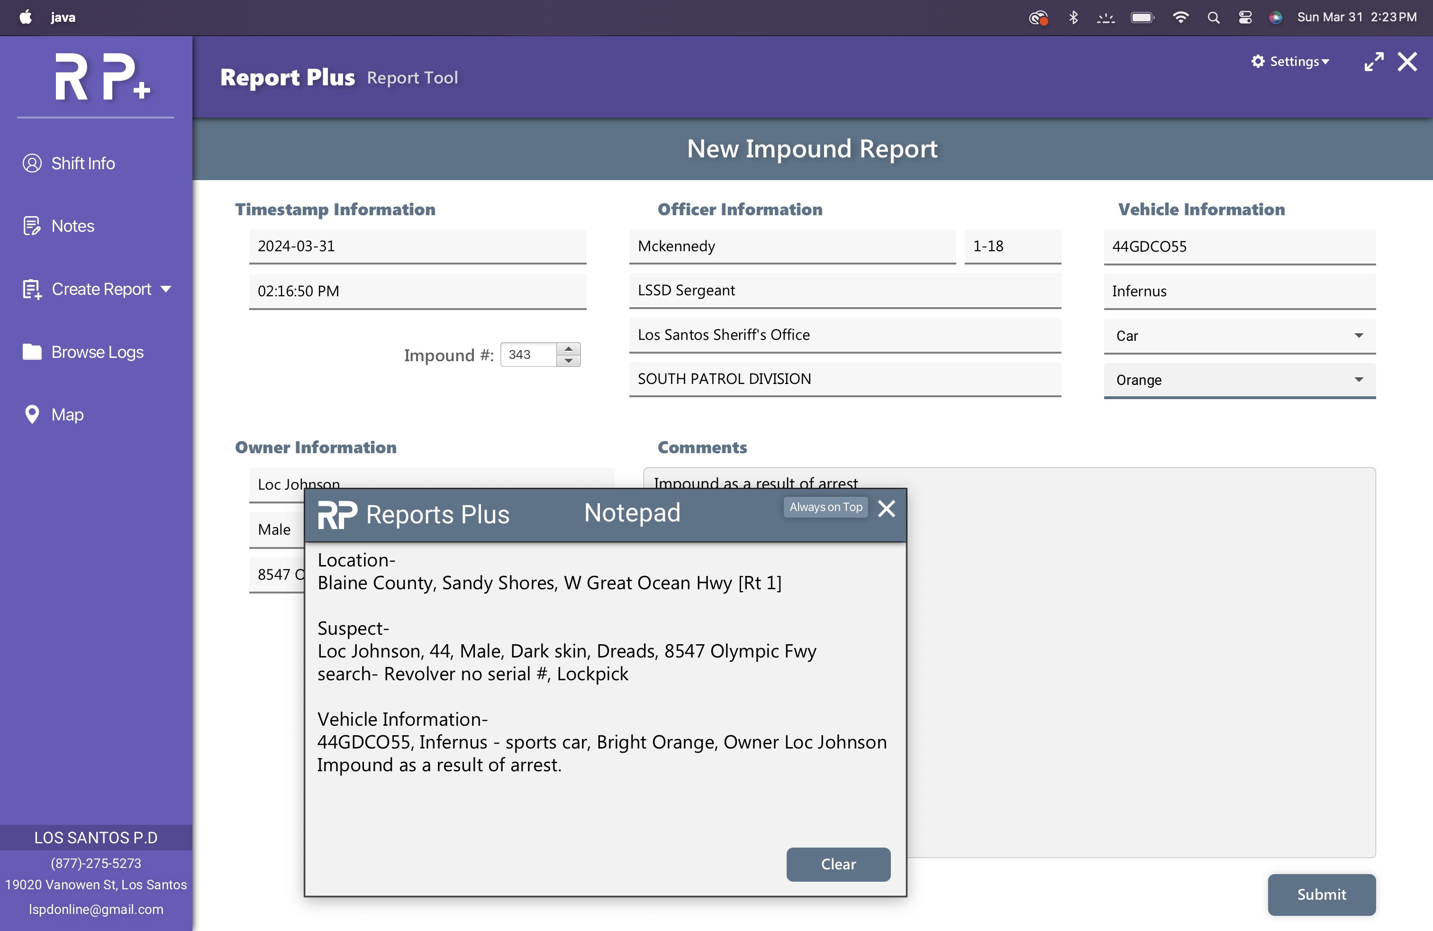The height and width of the screenshot is (931, 1433).
Task: Click the plate number field 44GDCO55
Action: pos(1239,246)
